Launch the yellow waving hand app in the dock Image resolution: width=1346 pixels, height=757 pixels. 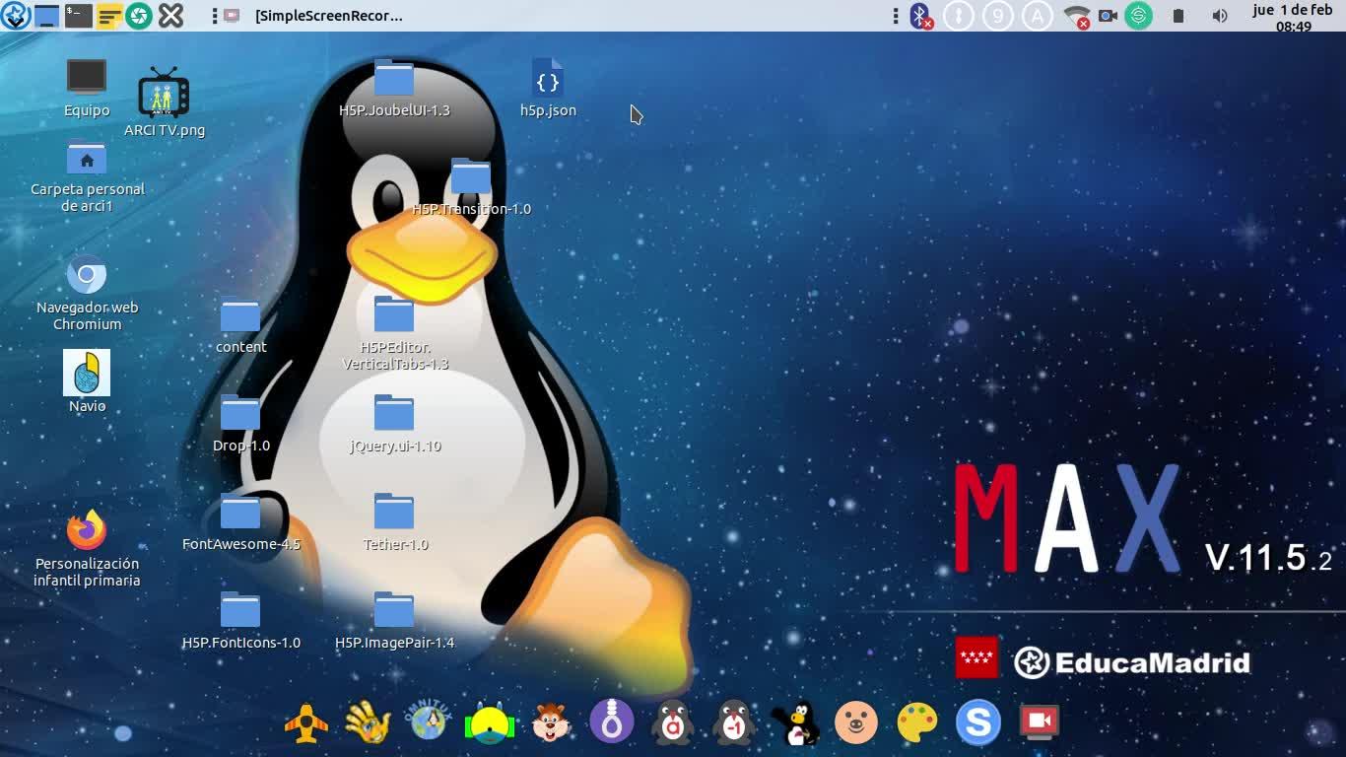pyautogui.click(x=368, y=723)
